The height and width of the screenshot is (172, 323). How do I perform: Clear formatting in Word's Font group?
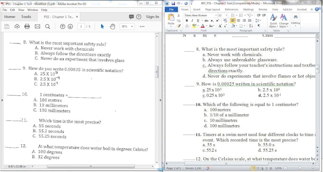(x=225, y=20)
